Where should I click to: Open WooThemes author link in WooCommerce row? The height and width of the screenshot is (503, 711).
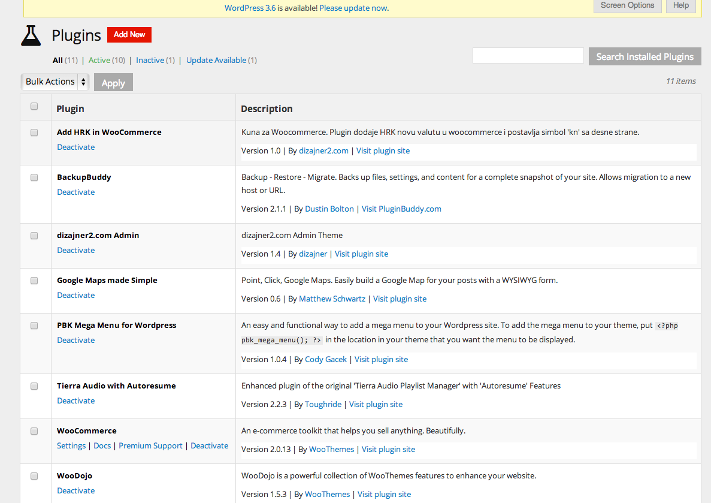[x=331, y=449]
